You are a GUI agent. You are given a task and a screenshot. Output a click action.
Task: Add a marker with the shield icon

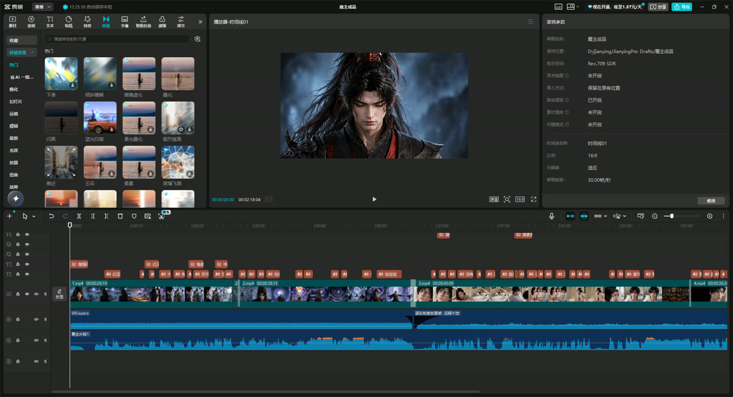[x=134, y=216]
